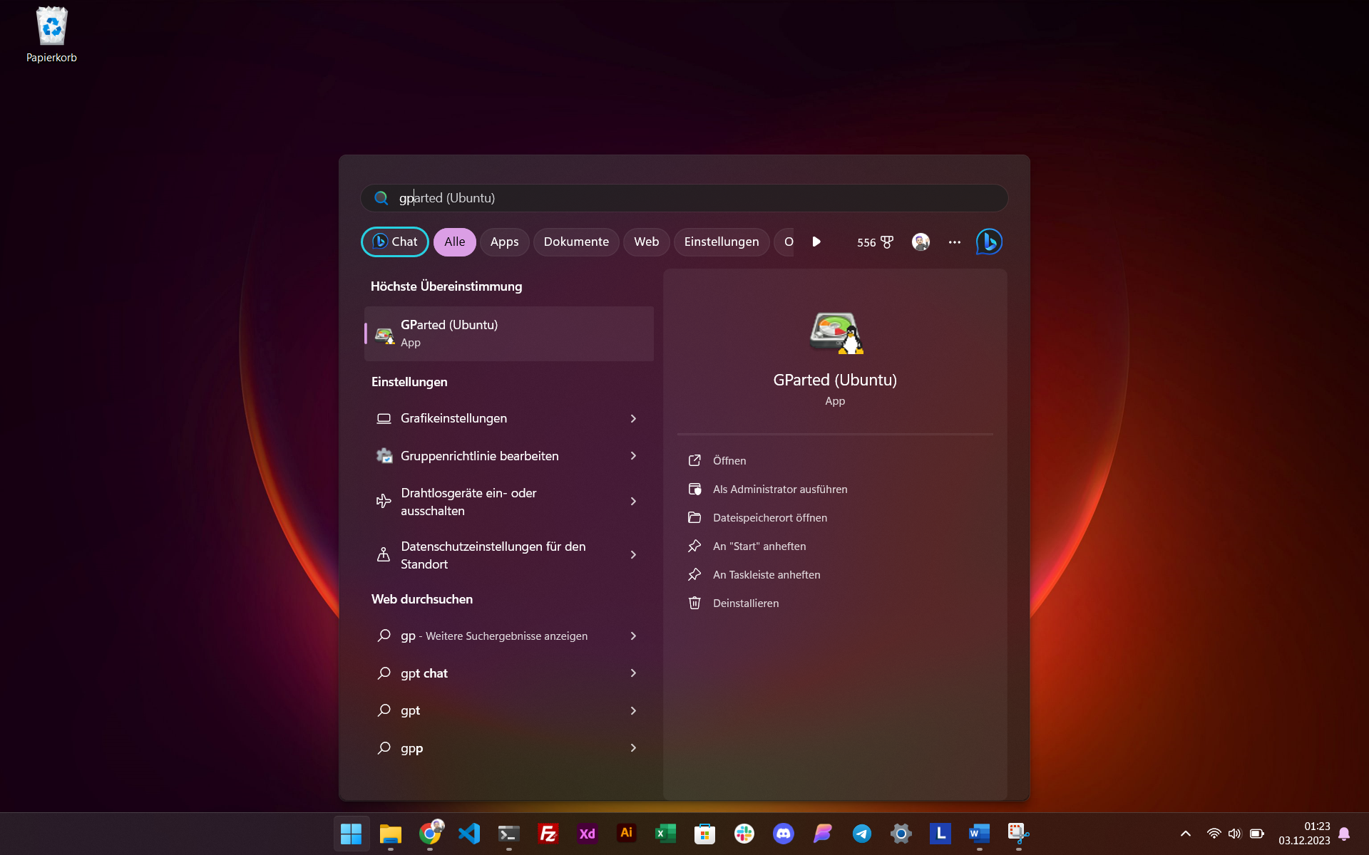Launch Adobe Illustrator from the taskbar
Image resolution: width=1369 pixels, height=855 pixels.
[x=626, y=834]
